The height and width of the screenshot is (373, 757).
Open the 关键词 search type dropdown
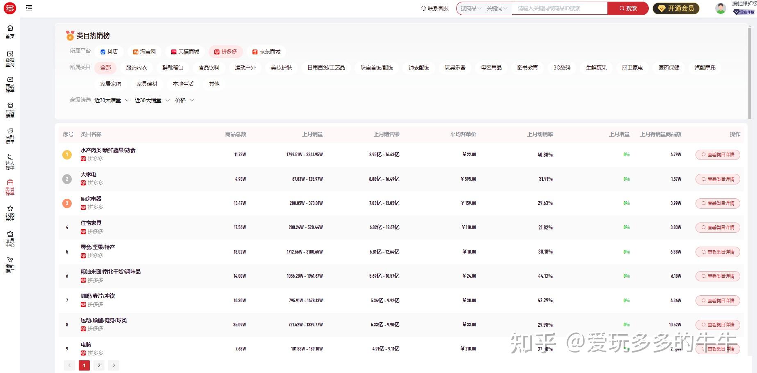point(495,8)
